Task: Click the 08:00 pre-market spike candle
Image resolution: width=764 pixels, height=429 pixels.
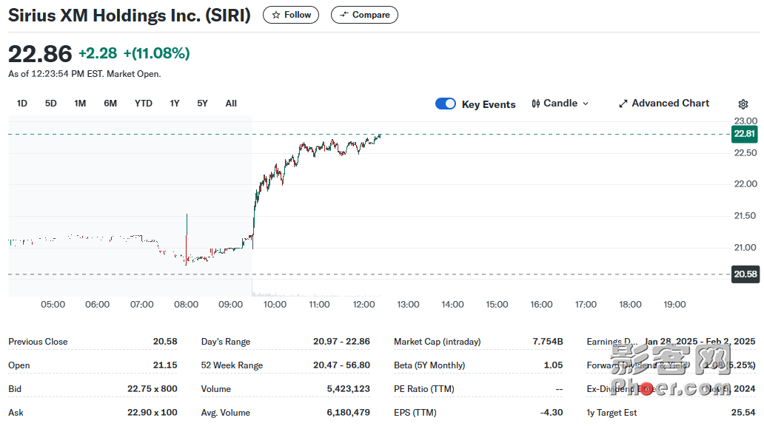Action: [x=186, y=240]
